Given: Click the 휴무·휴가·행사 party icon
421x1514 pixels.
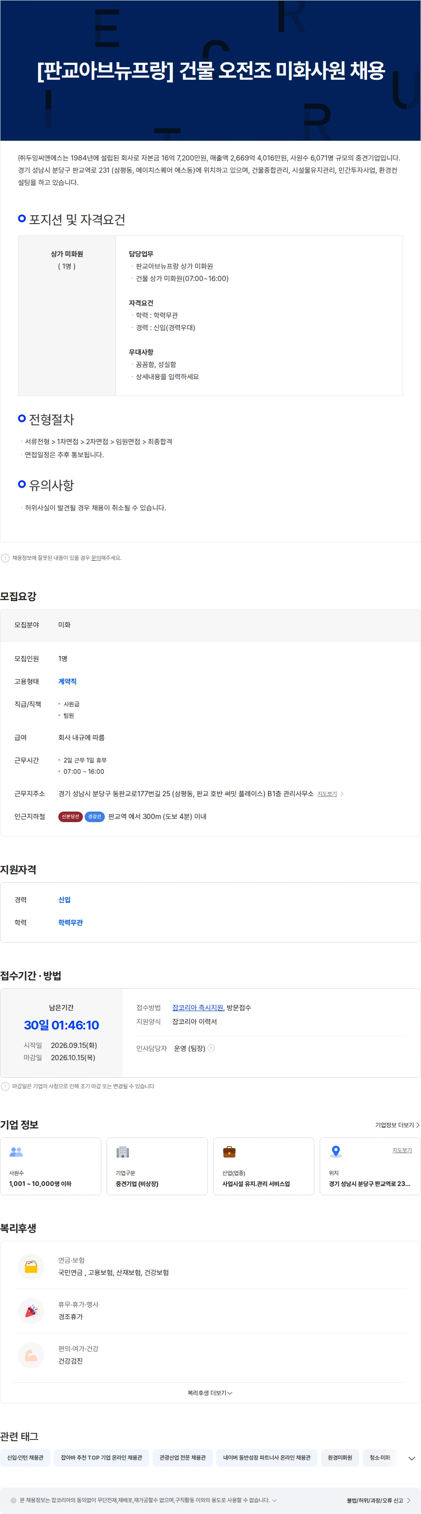Looking at the screenshot, I should click(31, 1311).
